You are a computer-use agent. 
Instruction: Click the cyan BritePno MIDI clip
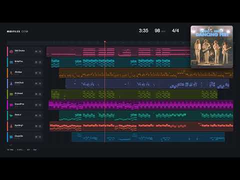[120, 62]
